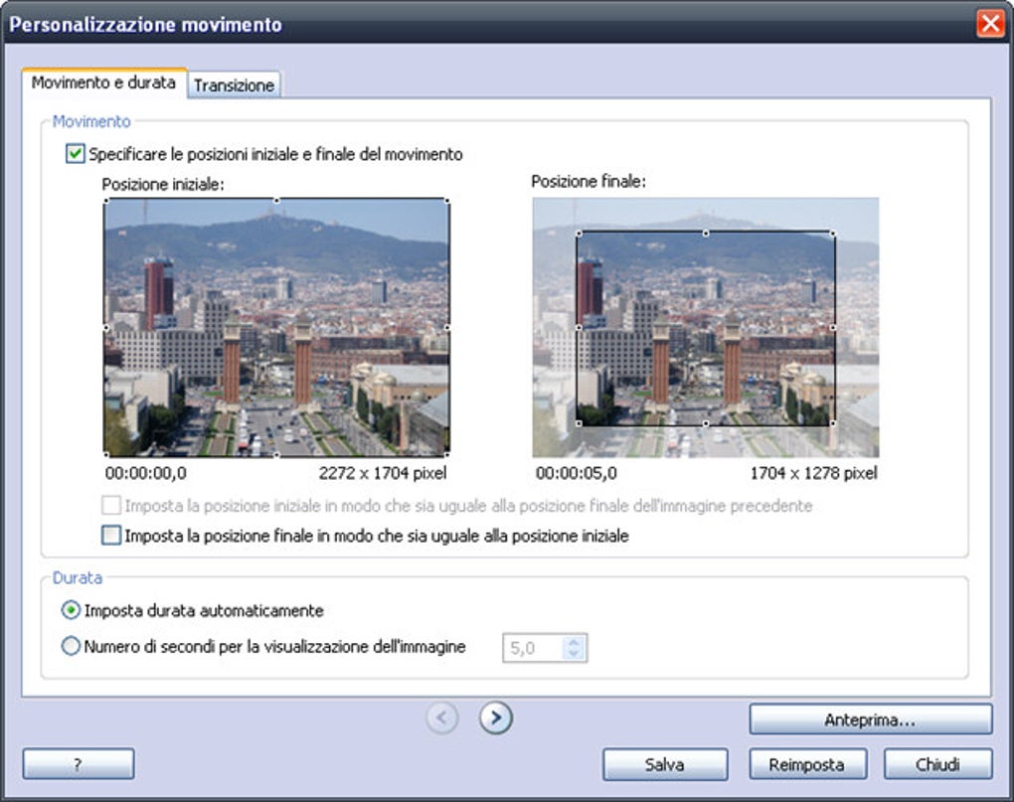Open the Movimento e durata tab
The height and width of the screenshot is (802, 1014).
104,82
